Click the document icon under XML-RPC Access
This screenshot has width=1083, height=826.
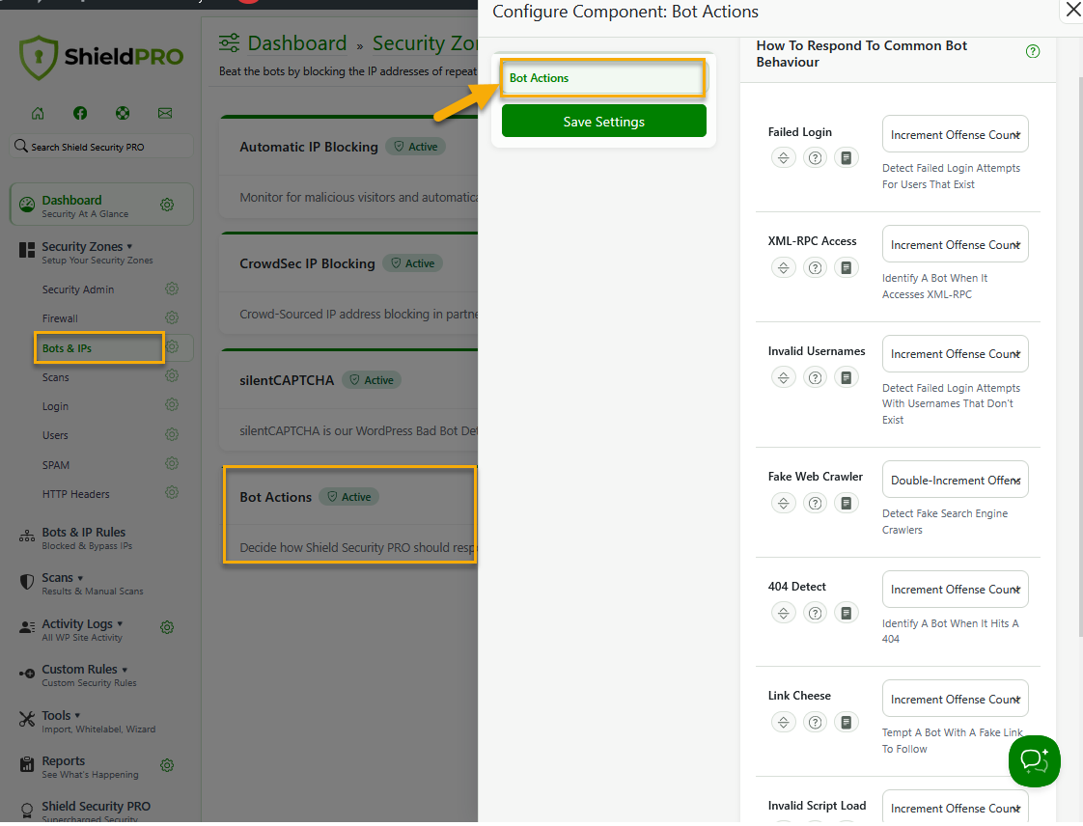pyautogui.click(x=847, y=268)
